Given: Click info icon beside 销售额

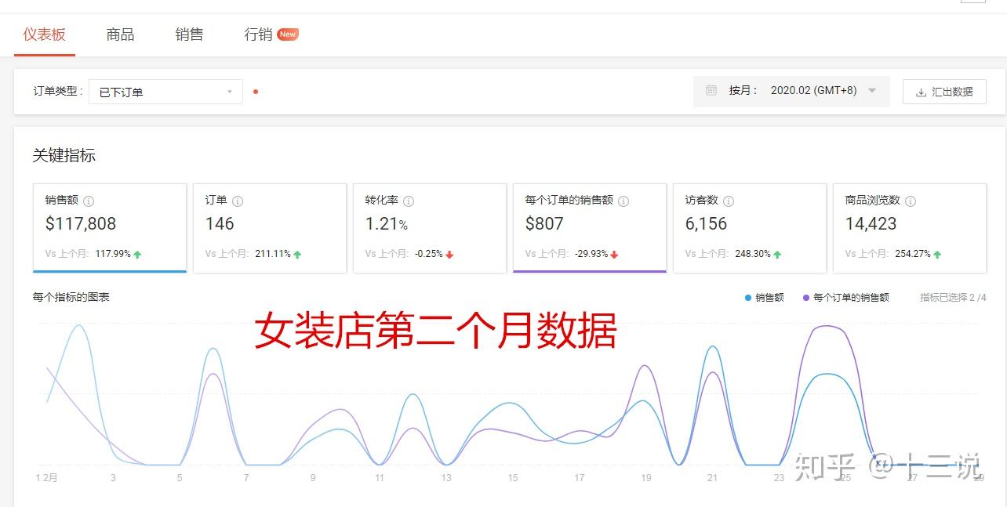Looking at the screenshot, I should [x=89, y=201].
